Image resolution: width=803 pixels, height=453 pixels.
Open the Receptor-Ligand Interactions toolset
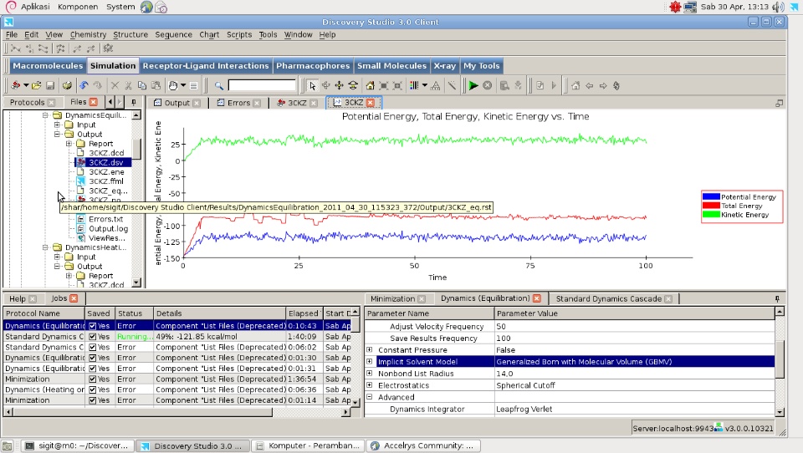point(206,66)
